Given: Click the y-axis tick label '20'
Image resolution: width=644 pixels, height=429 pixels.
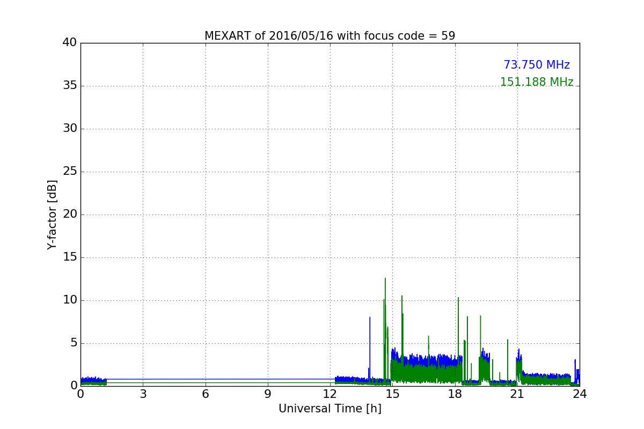Looking at the screenshot, I should coord(70,214).
